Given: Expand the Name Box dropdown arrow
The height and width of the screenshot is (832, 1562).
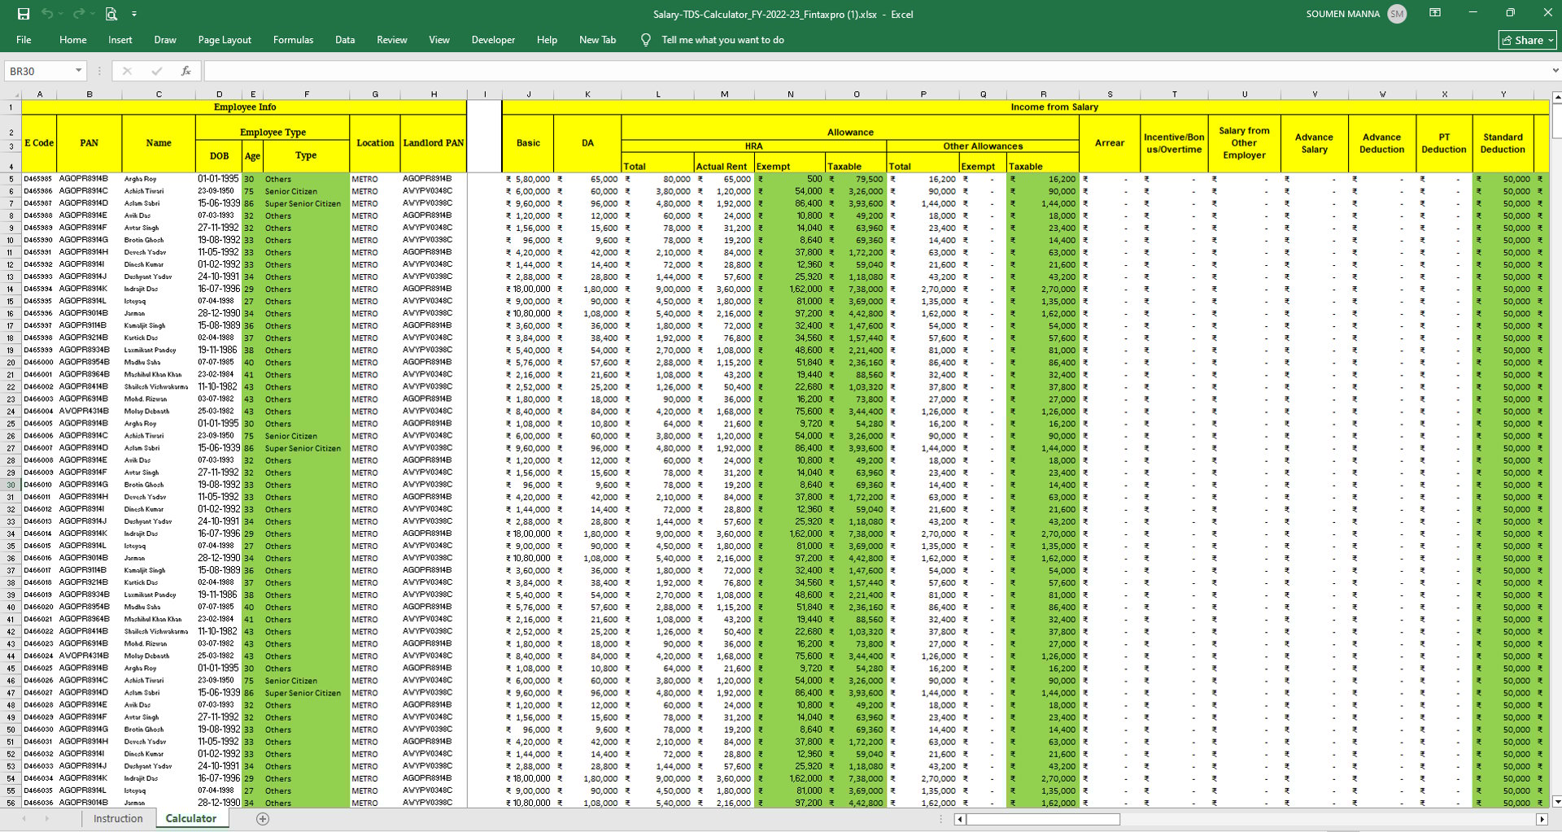Looking at the screenshot, I should pos(78,72).
